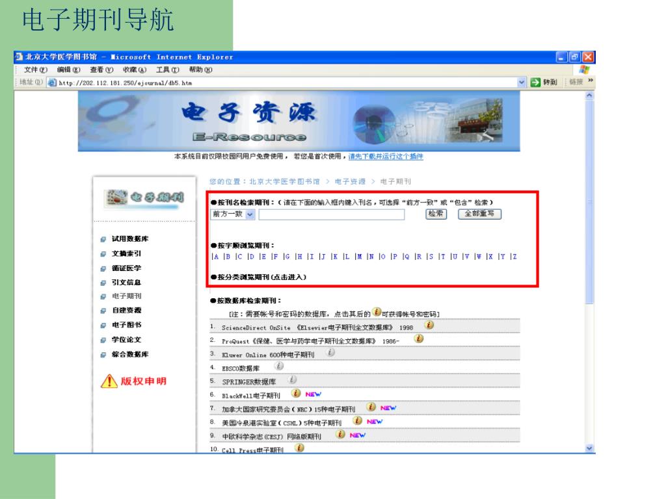This screenshot has height=499, width=666.
Task: Open ProQuest full-text database link
Action: click(310, 341)
